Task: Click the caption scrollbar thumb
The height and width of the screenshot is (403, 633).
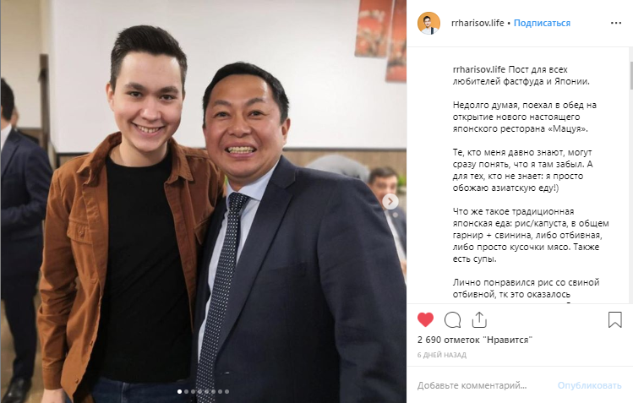Action: tap(631, 76)
